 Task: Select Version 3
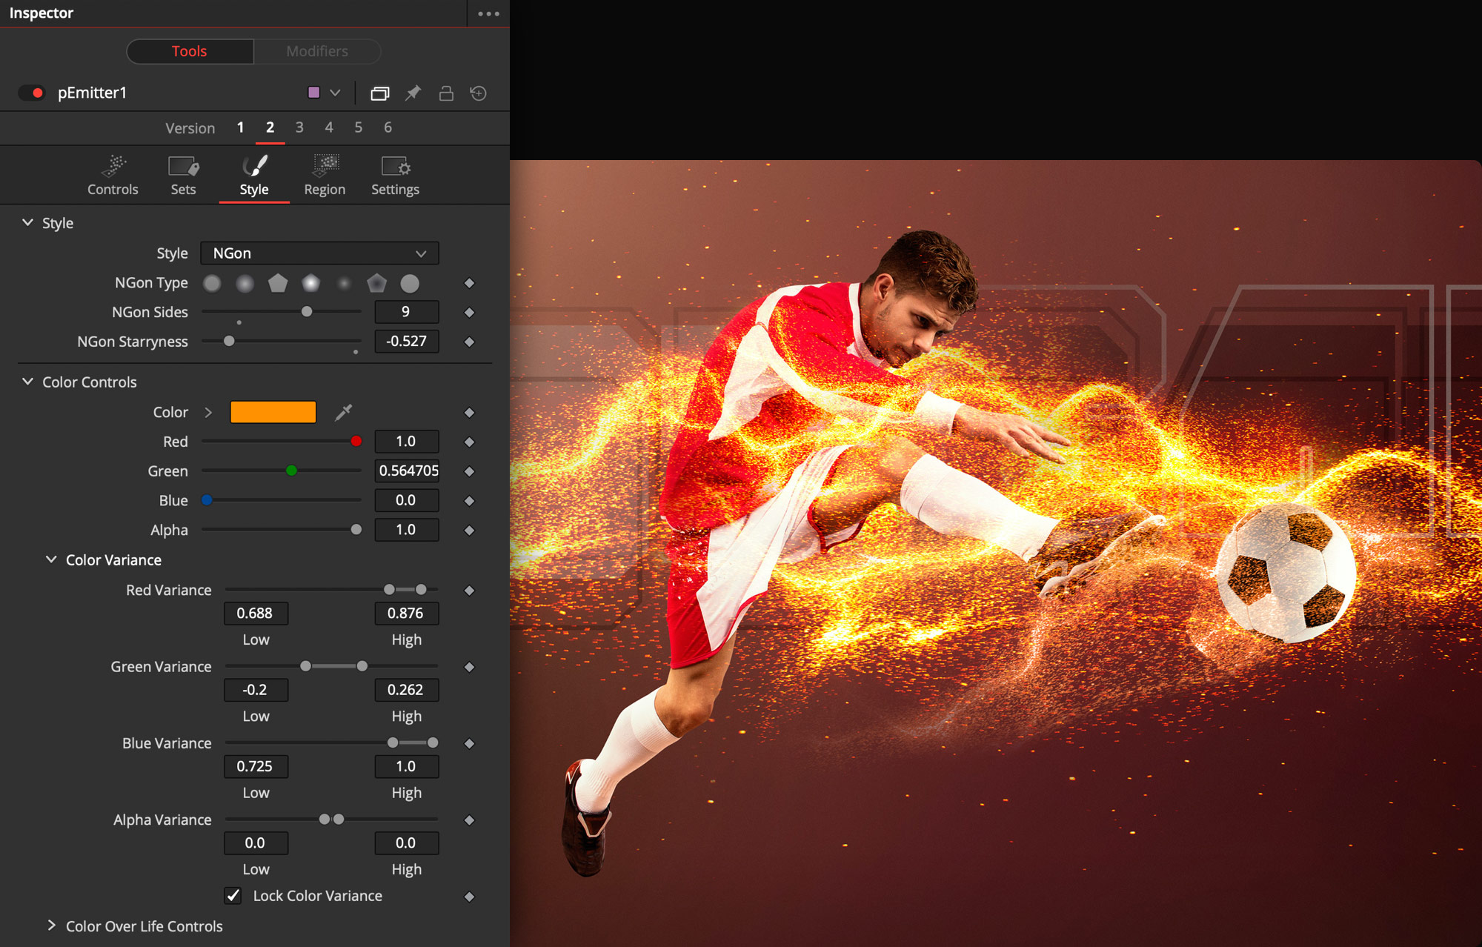pyautogui.click(x=299, y=127)
